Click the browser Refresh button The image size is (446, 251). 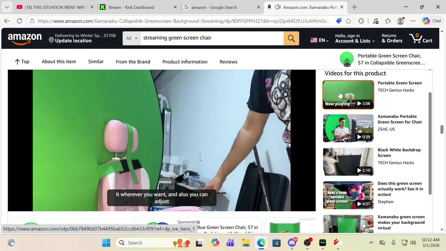20,21
